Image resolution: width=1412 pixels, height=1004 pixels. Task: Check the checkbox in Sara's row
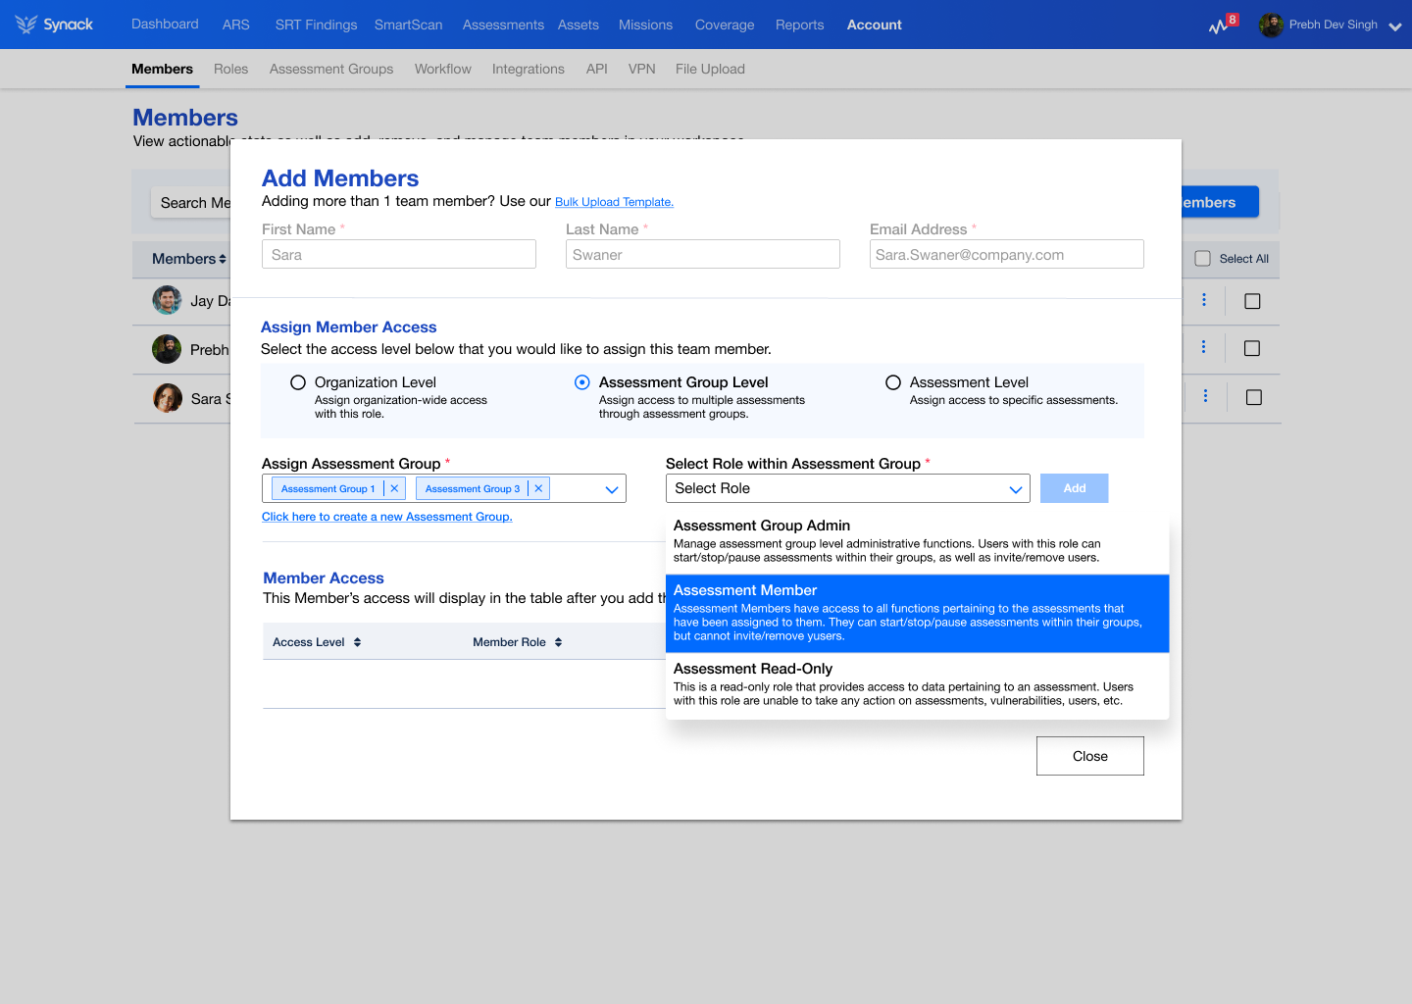coord(1253,397)
